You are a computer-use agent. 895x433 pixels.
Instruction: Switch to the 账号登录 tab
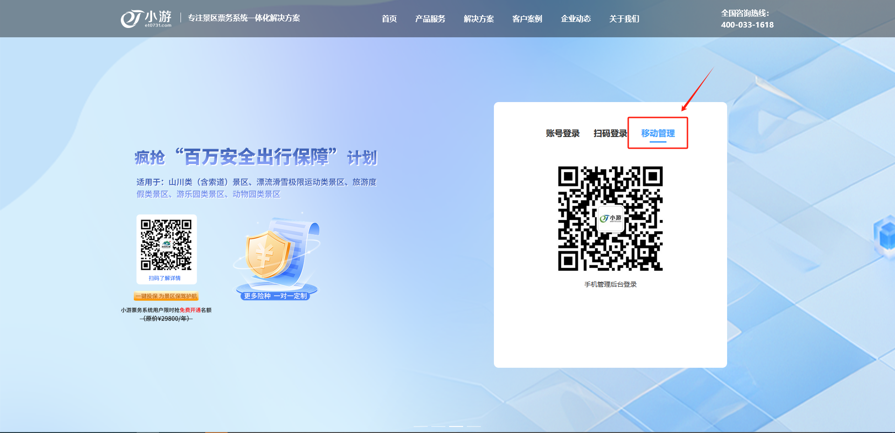pyautogui.click(x=562, y=133)
